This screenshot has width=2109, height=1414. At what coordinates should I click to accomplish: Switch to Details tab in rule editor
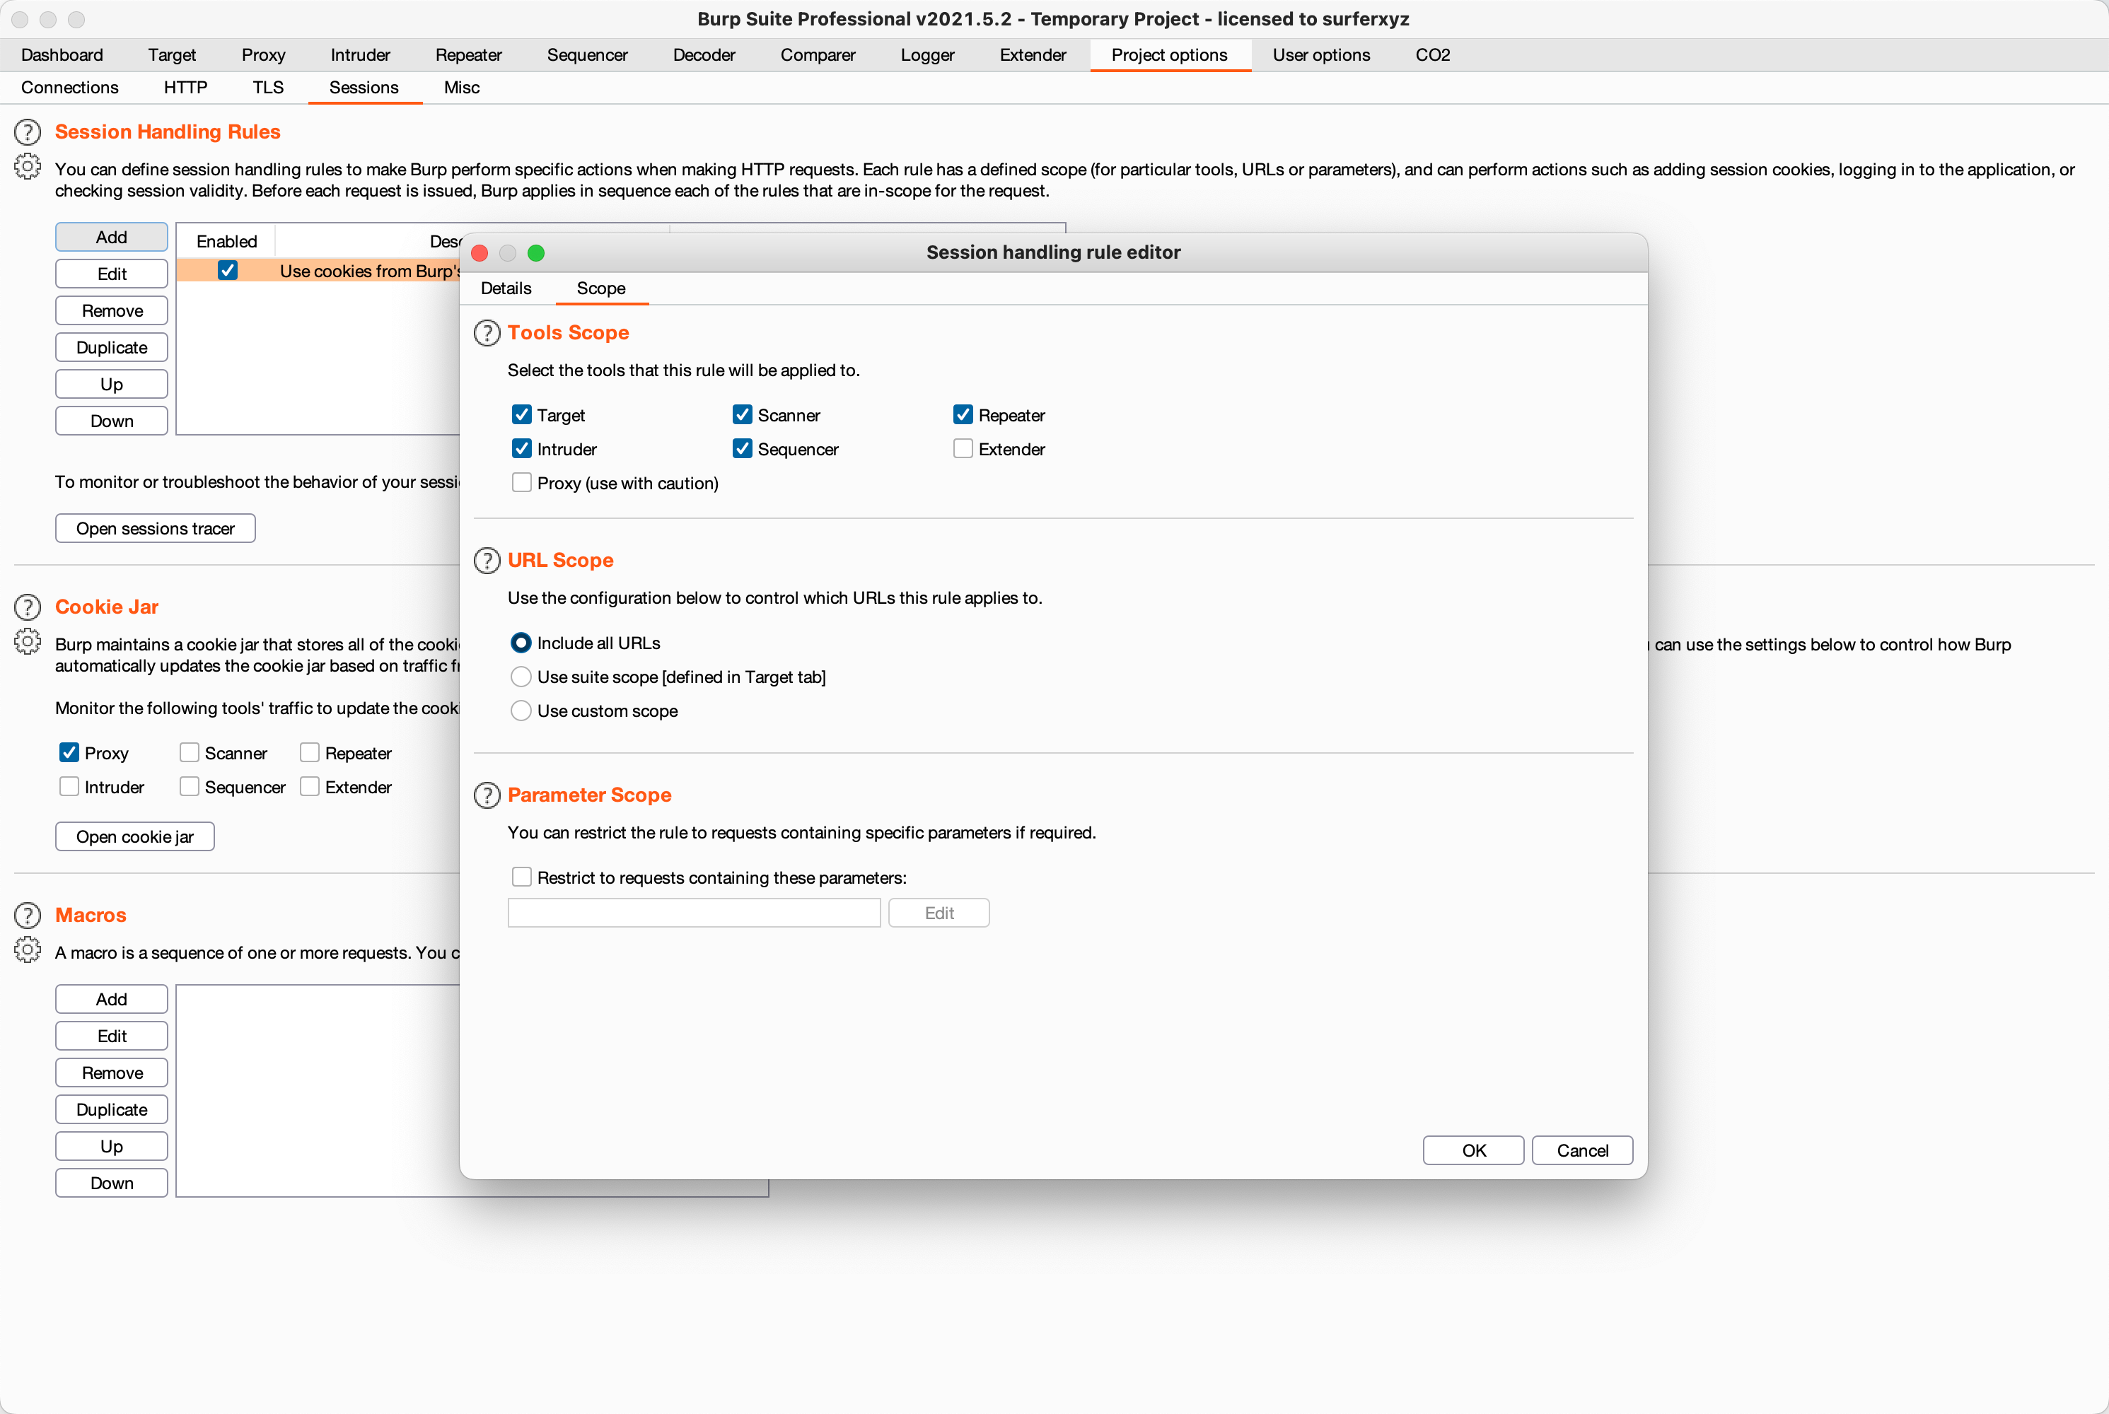tap(506, 288)
